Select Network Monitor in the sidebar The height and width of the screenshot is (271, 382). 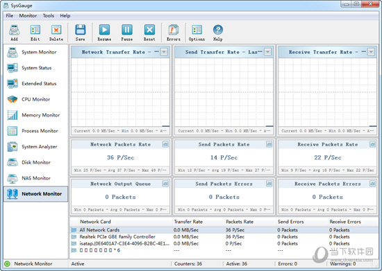click(35, 194)
